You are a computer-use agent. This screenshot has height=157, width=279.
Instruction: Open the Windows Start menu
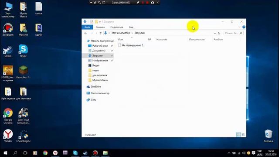tap(5, 153)
